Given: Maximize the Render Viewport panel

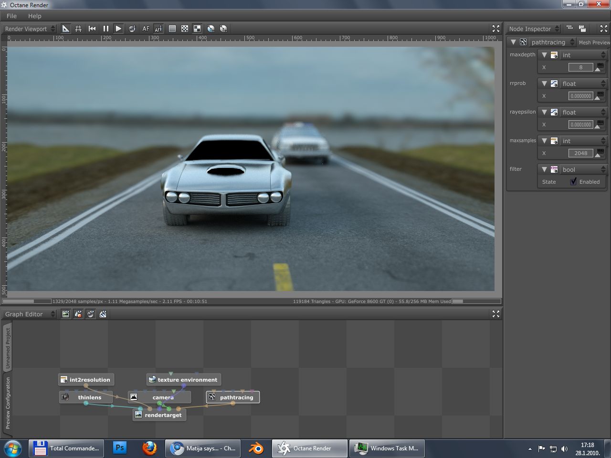Looking at the screenshot, I should (x=495, y=29).
